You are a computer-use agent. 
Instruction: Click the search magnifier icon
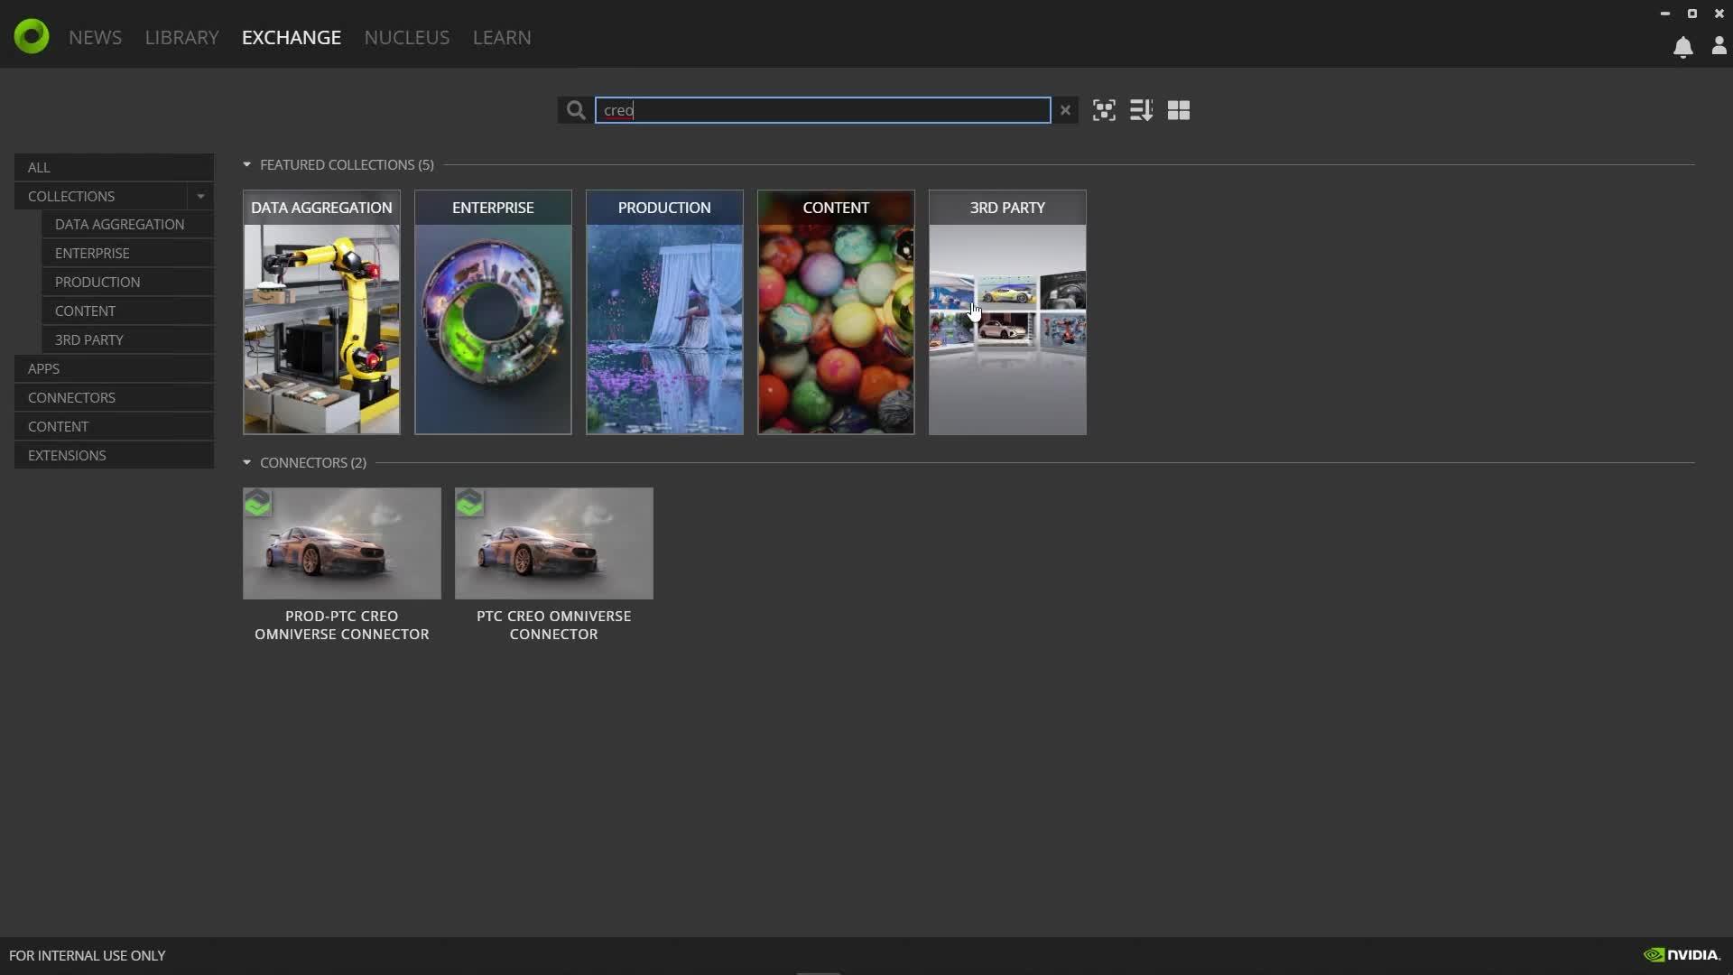pyautogui.click(x=576, y=110)
